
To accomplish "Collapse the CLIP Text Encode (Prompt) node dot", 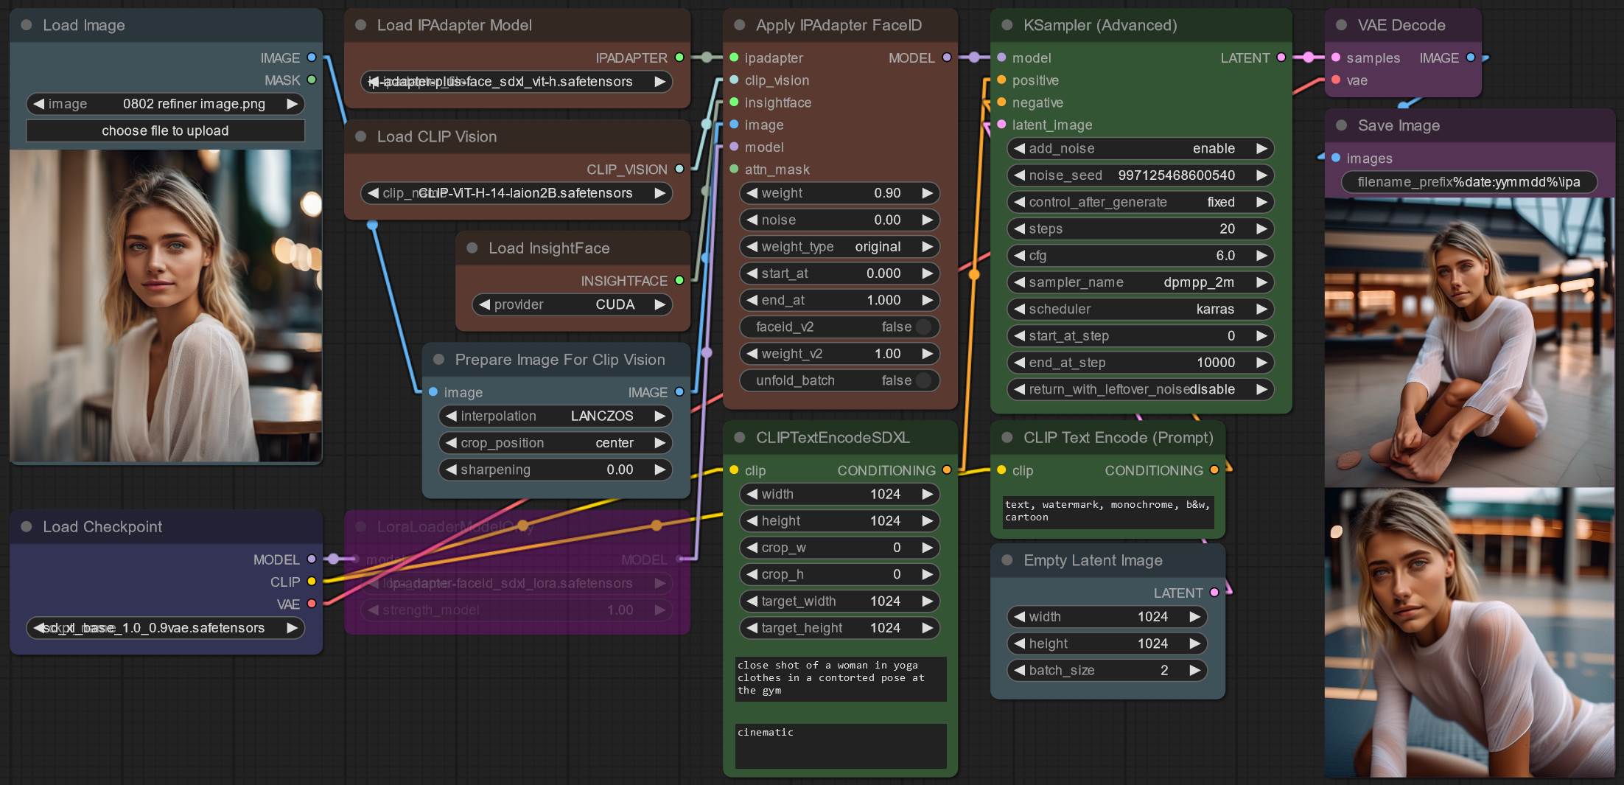I will [x=1007, y=438].
